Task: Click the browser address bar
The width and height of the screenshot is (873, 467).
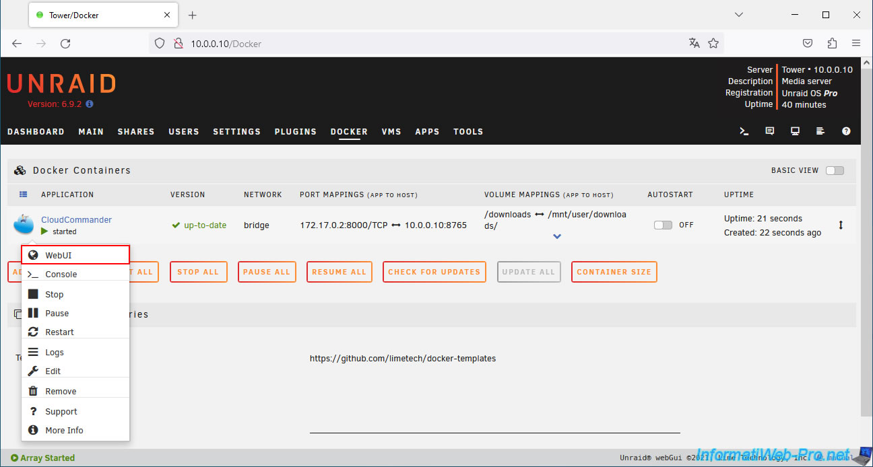Action: 431,43
